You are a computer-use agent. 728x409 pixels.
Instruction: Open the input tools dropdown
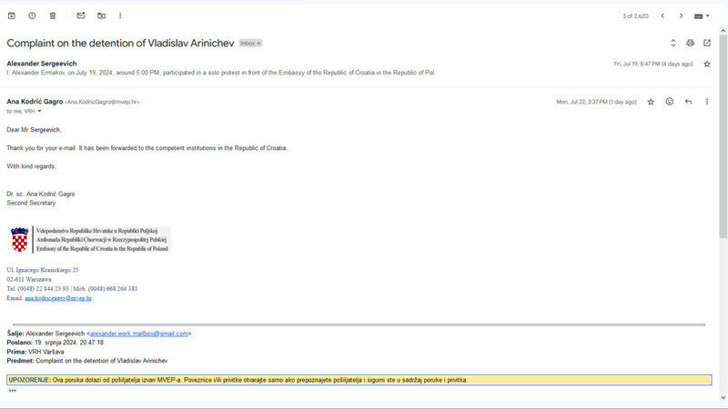701,15
